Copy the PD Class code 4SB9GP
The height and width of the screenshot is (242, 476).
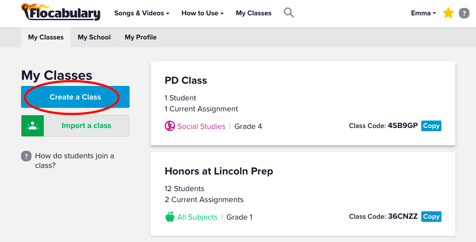coord(431,126)
